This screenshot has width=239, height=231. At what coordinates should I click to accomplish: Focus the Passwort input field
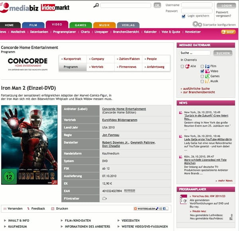pos(197,11)
